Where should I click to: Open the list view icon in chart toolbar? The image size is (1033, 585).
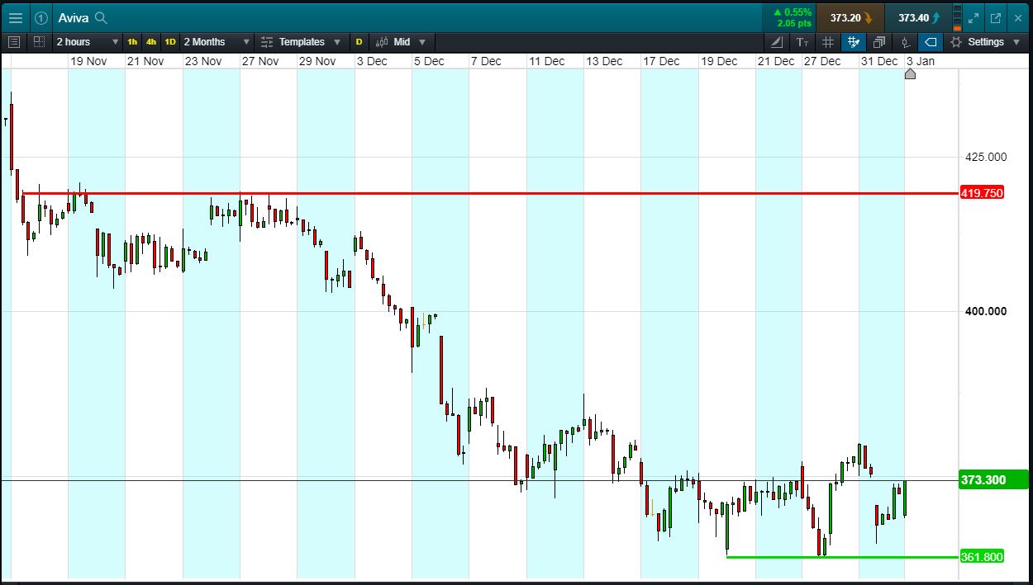point(13,41)
